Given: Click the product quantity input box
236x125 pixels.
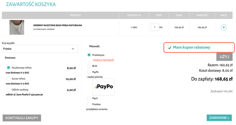Looking at the screenshot, I should coord(154,27).
